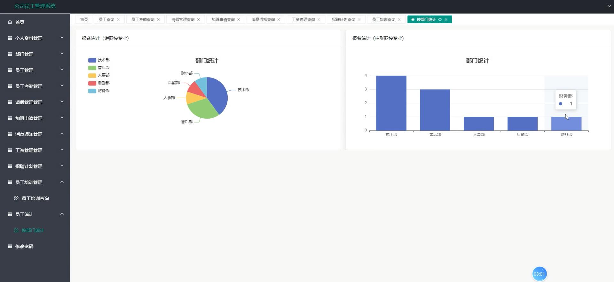Image resolution: width=614 pixels, height=282 pixels.
Task: Click the 技术部 bar in bar chart
Action: (x=391, y=103)
